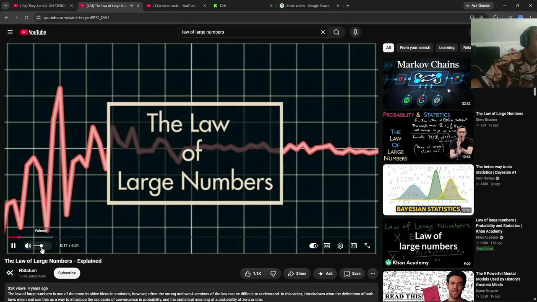Screen dimensions: 537x302
Task: Select the 'Learning' filter chip
Action: [x=447, y=47]
